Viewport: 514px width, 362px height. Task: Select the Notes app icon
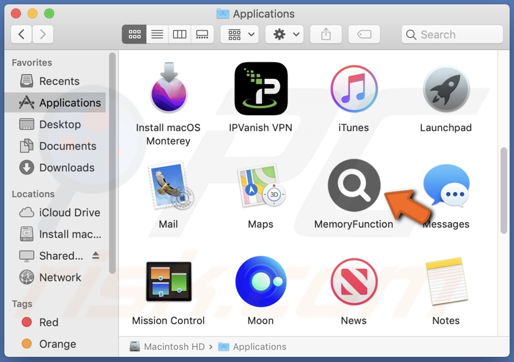pyautogui.click(x=446, y=281)
